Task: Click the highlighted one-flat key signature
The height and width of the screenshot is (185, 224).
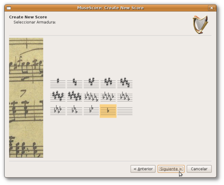Action: click(x=108, y=111)
